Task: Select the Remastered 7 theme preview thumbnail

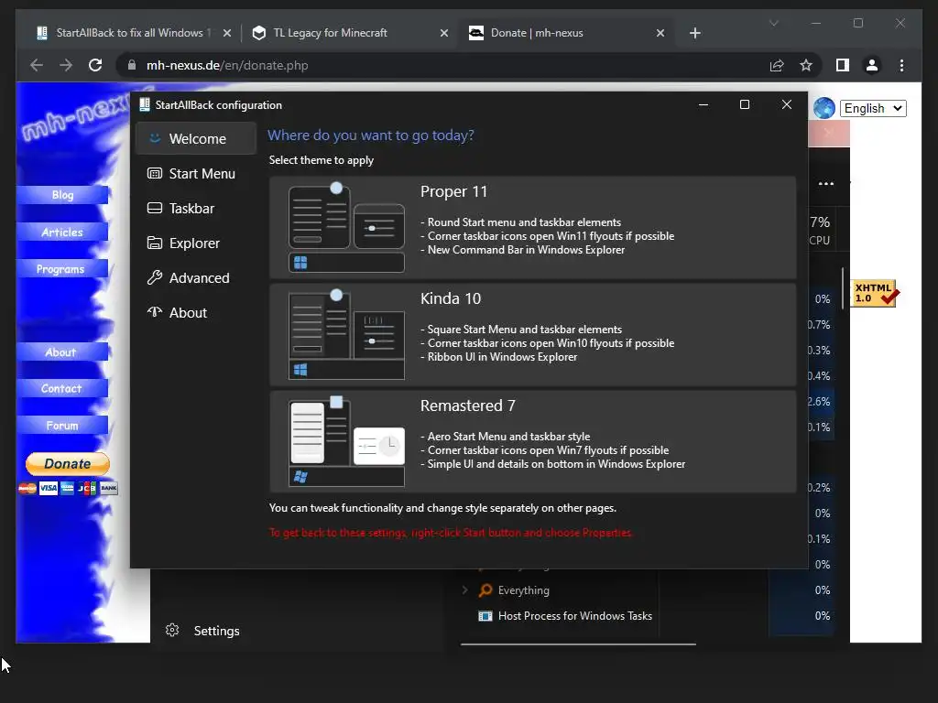Action: pos(346,441)
